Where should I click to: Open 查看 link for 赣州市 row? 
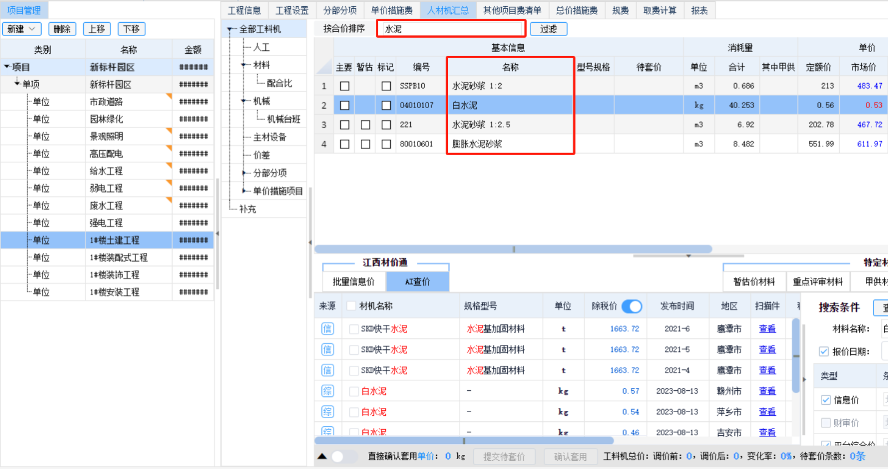[x=767, y=391]
